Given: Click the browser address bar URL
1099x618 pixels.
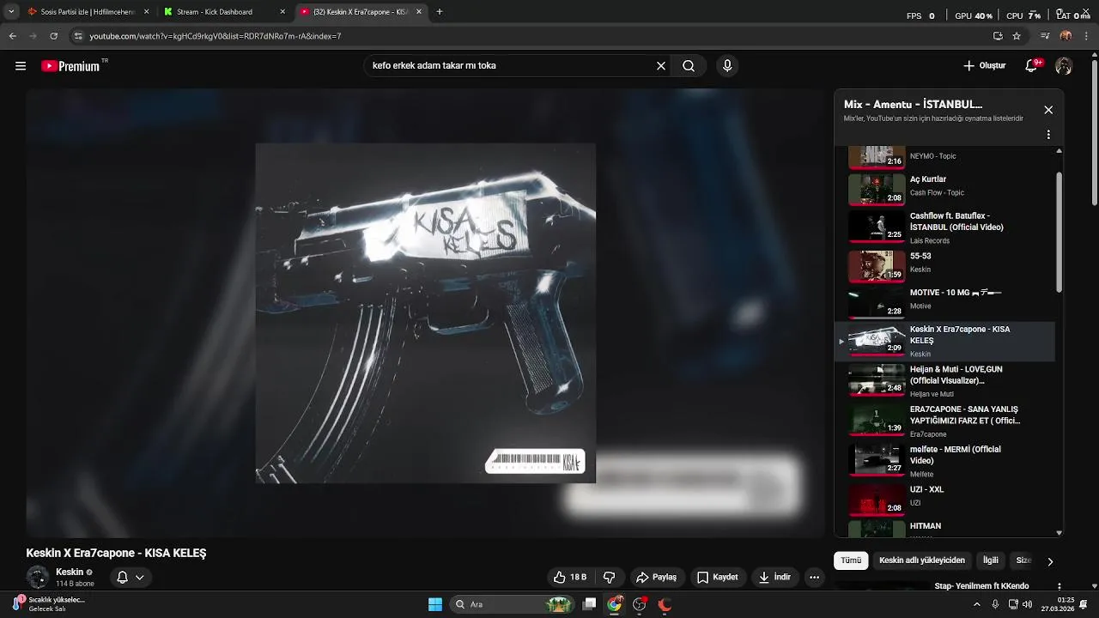Looking at the screenshot, I should (215, 36).
